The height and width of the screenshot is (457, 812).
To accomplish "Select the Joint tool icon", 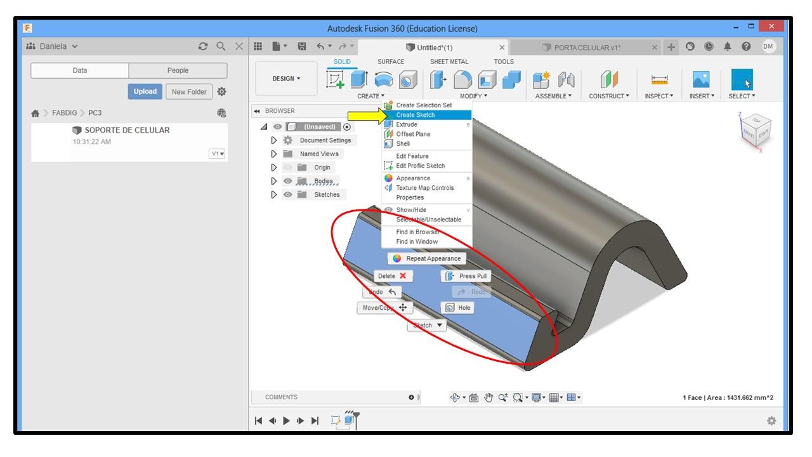I will pyautogui.click(x=565, y=79).
